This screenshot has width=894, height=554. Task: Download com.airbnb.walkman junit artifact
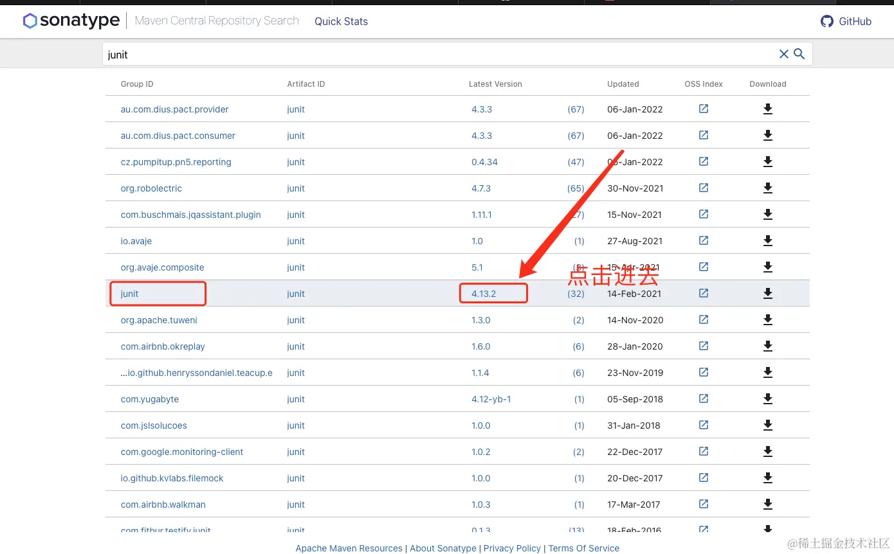(767, 505)
